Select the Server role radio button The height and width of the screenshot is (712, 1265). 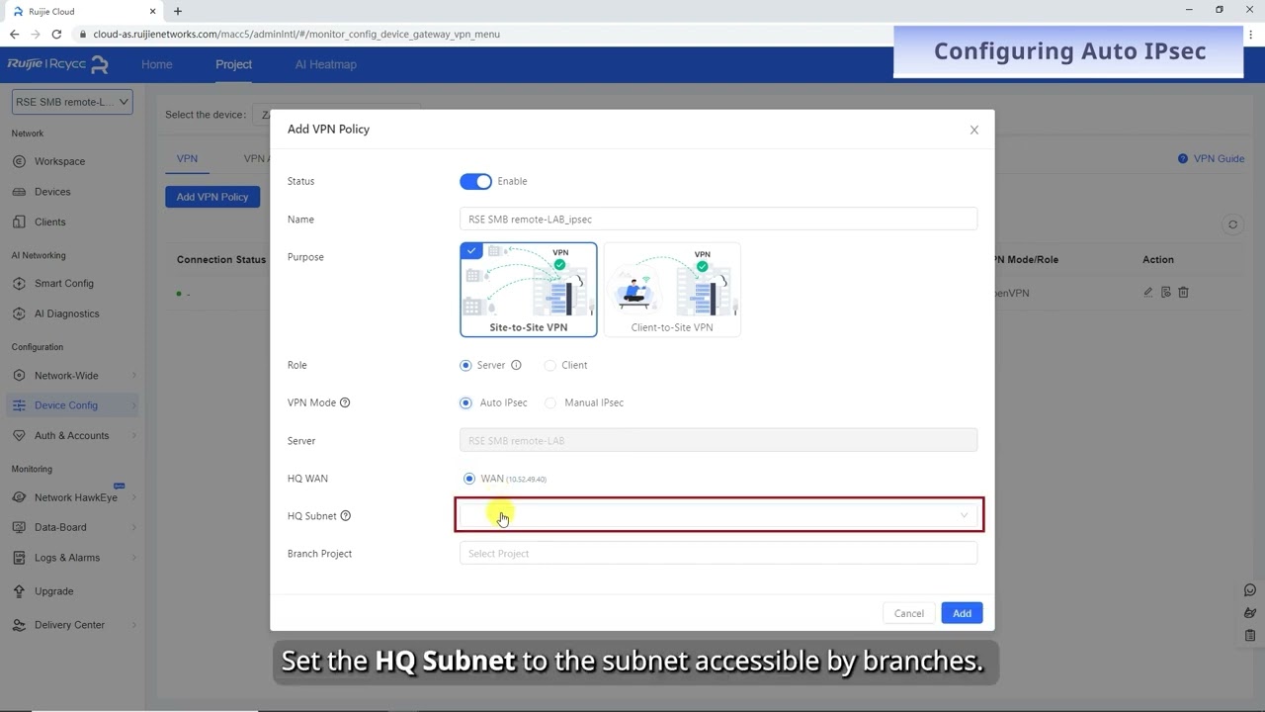(465, 365)
